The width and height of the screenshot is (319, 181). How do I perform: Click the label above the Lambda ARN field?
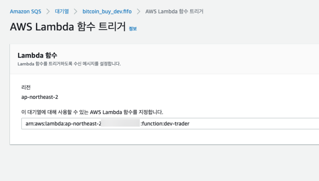[x=92, y=112]
